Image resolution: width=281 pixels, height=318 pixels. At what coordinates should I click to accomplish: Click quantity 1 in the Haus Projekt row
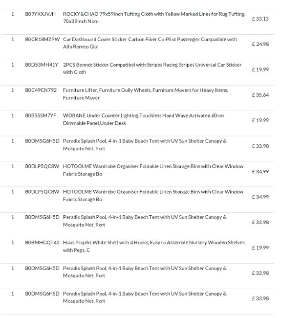[x=13, y=243]
